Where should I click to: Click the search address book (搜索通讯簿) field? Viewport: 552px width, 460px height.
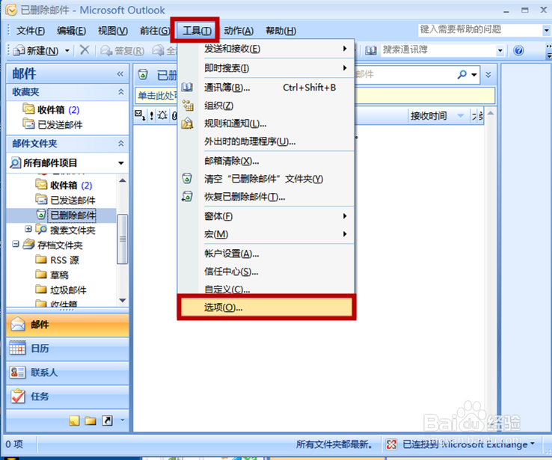(x=439, y=50)
